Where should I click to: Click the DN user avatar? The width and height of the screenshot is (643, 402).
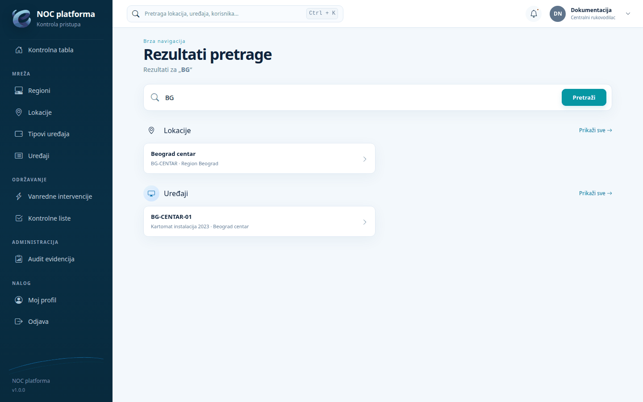(x=558, y=14)
